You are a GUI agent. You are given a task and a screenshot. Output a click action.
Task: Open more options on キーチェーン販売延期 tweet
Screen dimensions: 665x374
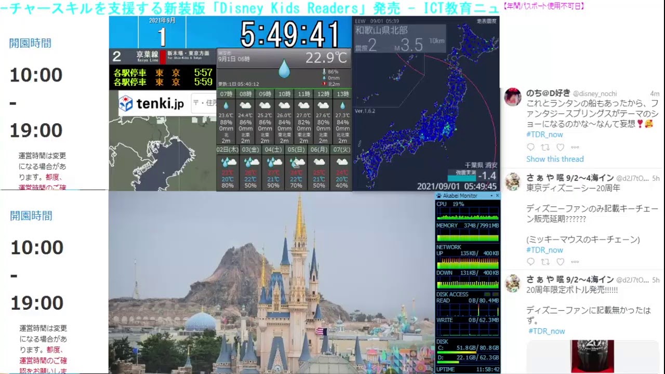point(575,262)
